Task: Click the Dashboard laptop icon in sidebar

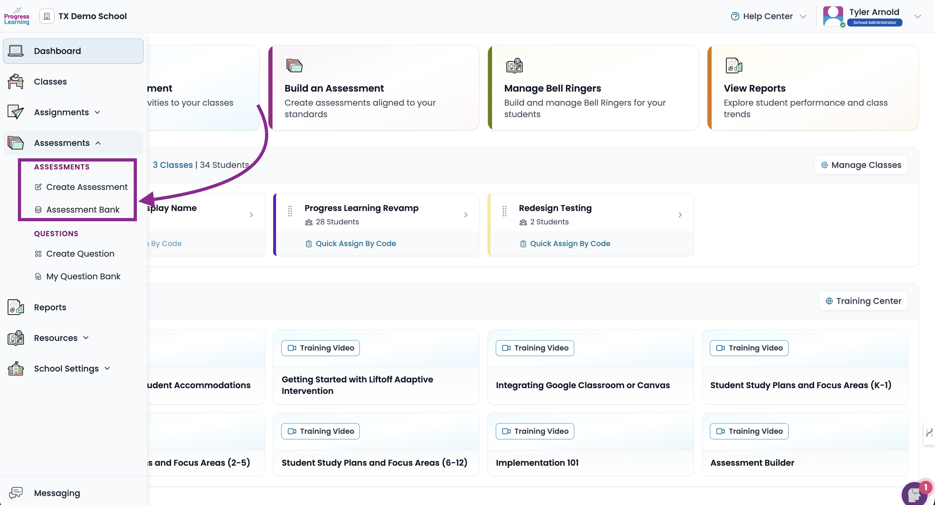Action: point(16,51)
